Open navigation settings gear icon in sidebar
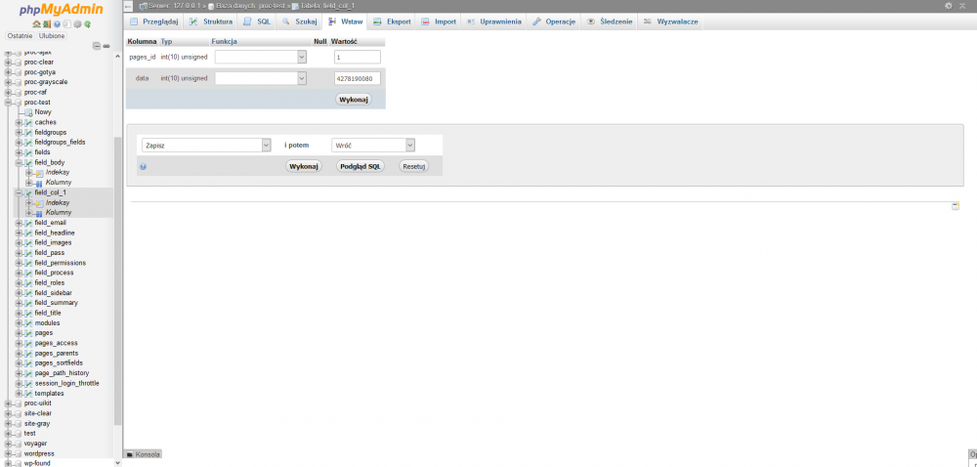This screenshot has width=977, height=467. click(x=77, y=24)
